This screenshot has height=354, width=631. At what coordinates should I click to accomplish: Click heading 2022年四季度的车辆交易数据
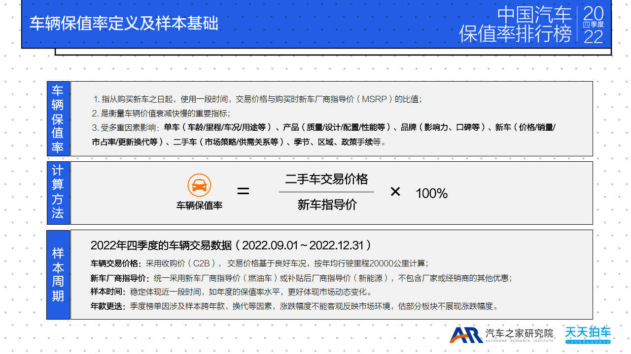pos(231,245)
